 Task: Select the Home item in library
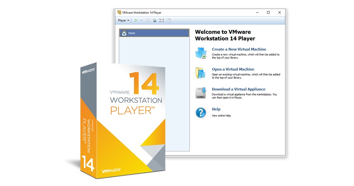[x=154, y=33]
